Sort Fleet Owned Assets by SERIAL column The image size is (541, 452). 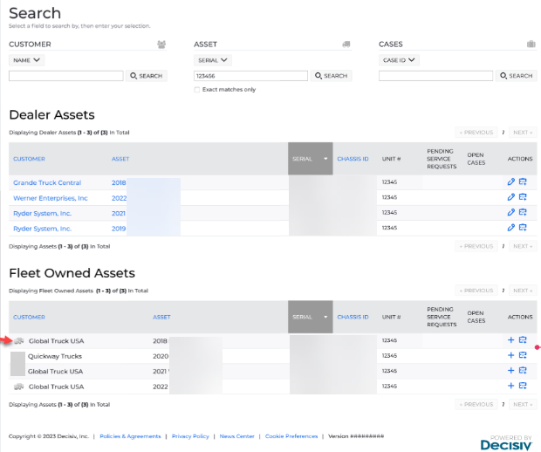click(310, 317)
